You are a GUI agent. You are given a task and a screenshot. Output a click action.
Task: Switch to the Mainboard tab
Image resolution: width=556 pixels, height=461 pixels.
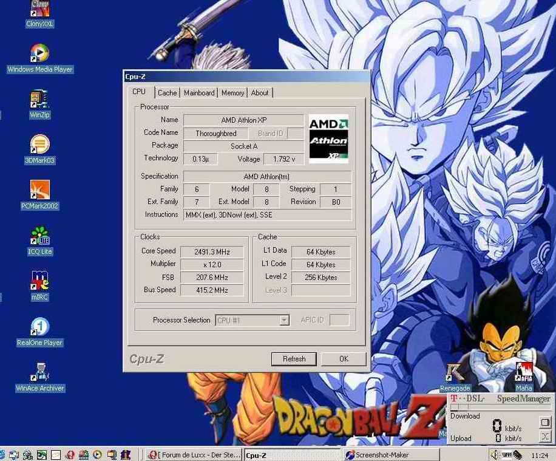tap(199, 93)
